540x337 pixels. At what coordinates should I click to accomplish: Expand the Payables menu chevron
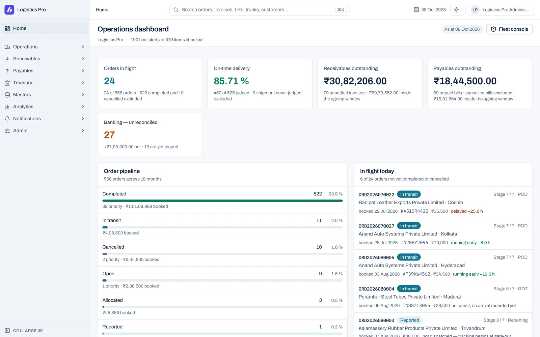83,71
